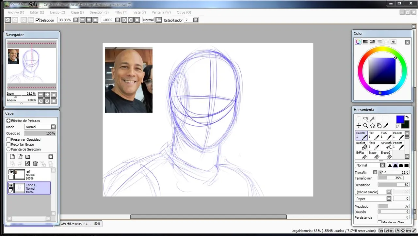This screenshot has height=236, width=418.
Task: Open the Color panel options dropdown
Action: pyautogui.click(x=407, y=42)
